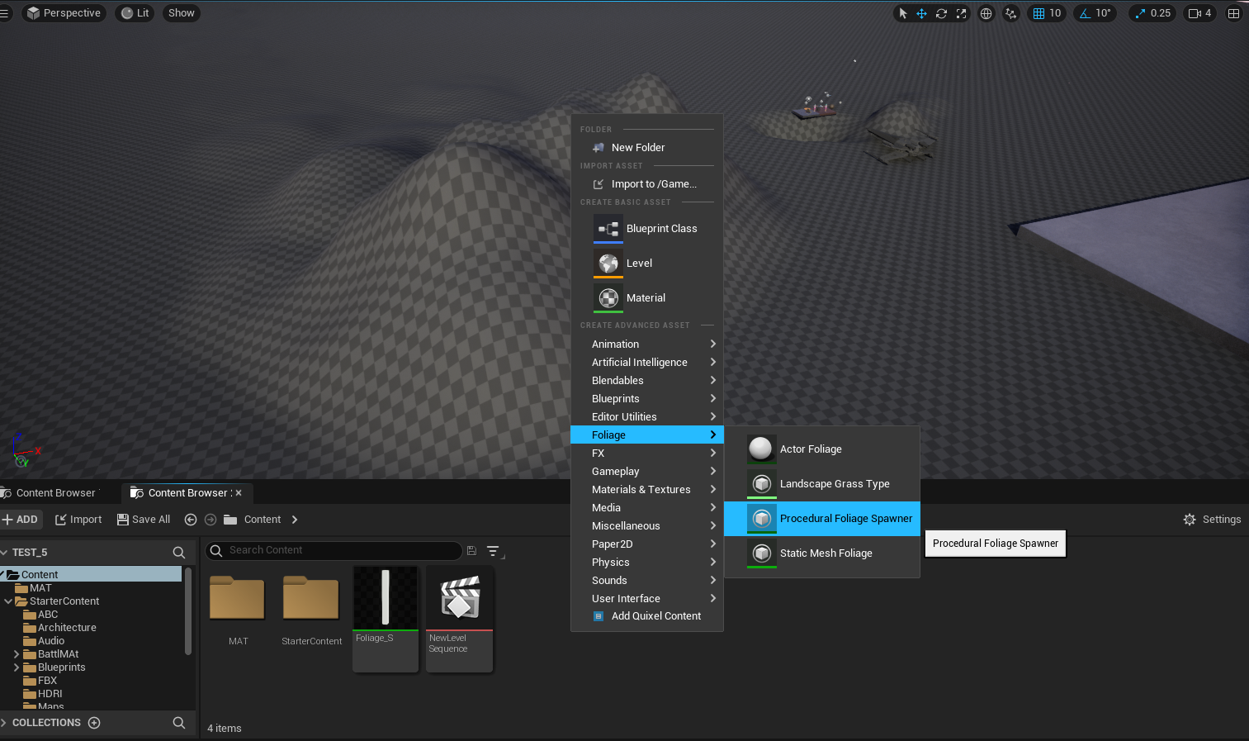Toggle grid snapping icon

(1038, 13)
